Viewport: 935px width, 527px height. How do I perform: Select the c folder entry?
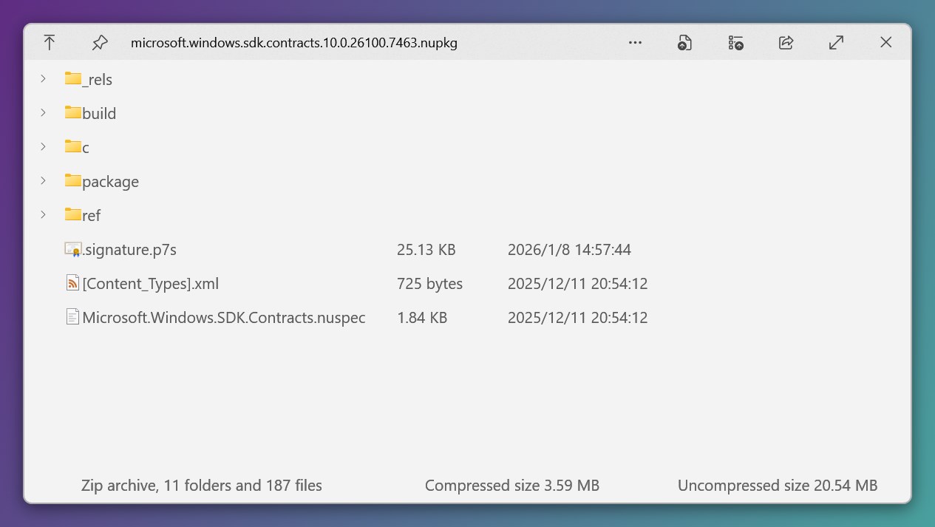click(83, 146)
